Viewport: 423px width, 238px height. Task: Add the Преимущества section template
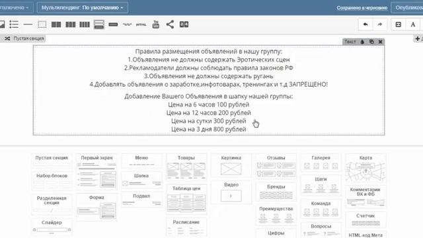[x=276, y=215]
